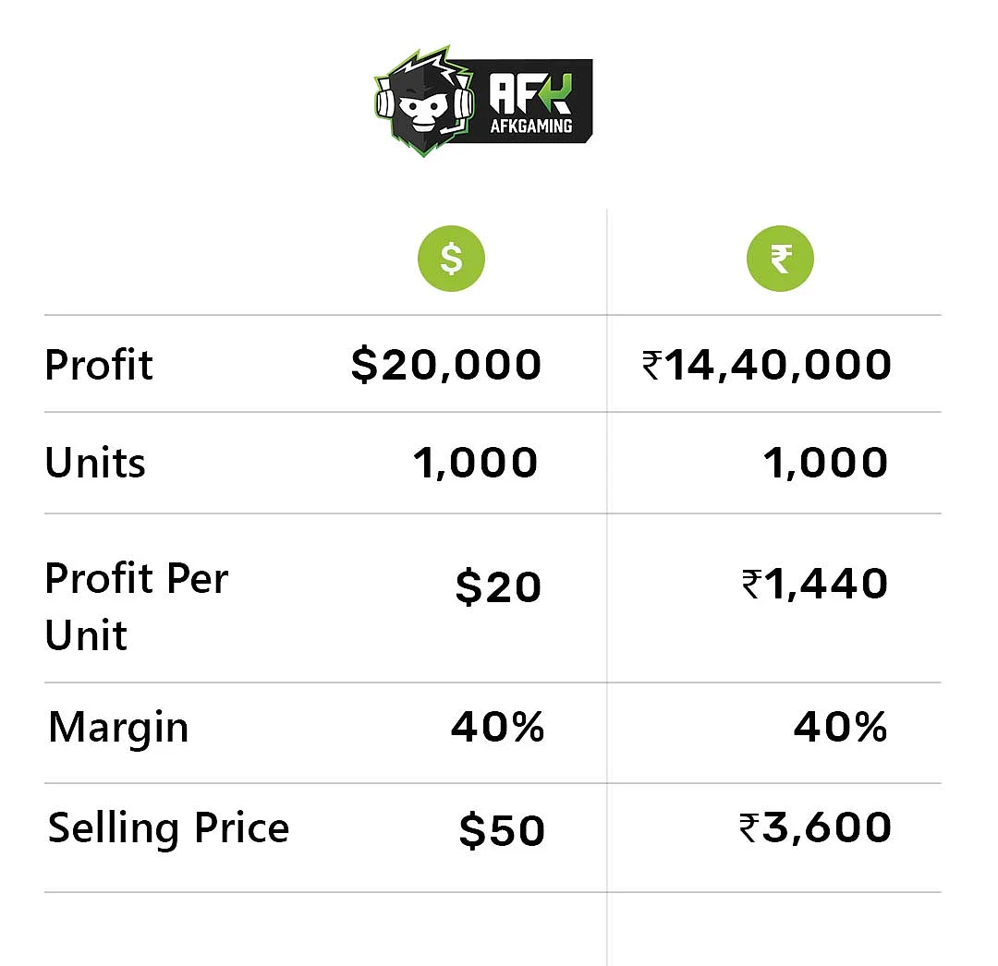Click the $20 profit per unit
This screenshot has width=998, height=966.
point(498,586)
